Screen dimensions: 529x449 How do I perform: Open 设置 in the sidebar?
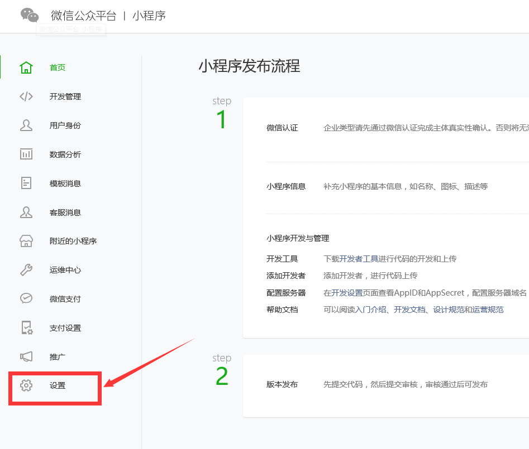point(58,385)
